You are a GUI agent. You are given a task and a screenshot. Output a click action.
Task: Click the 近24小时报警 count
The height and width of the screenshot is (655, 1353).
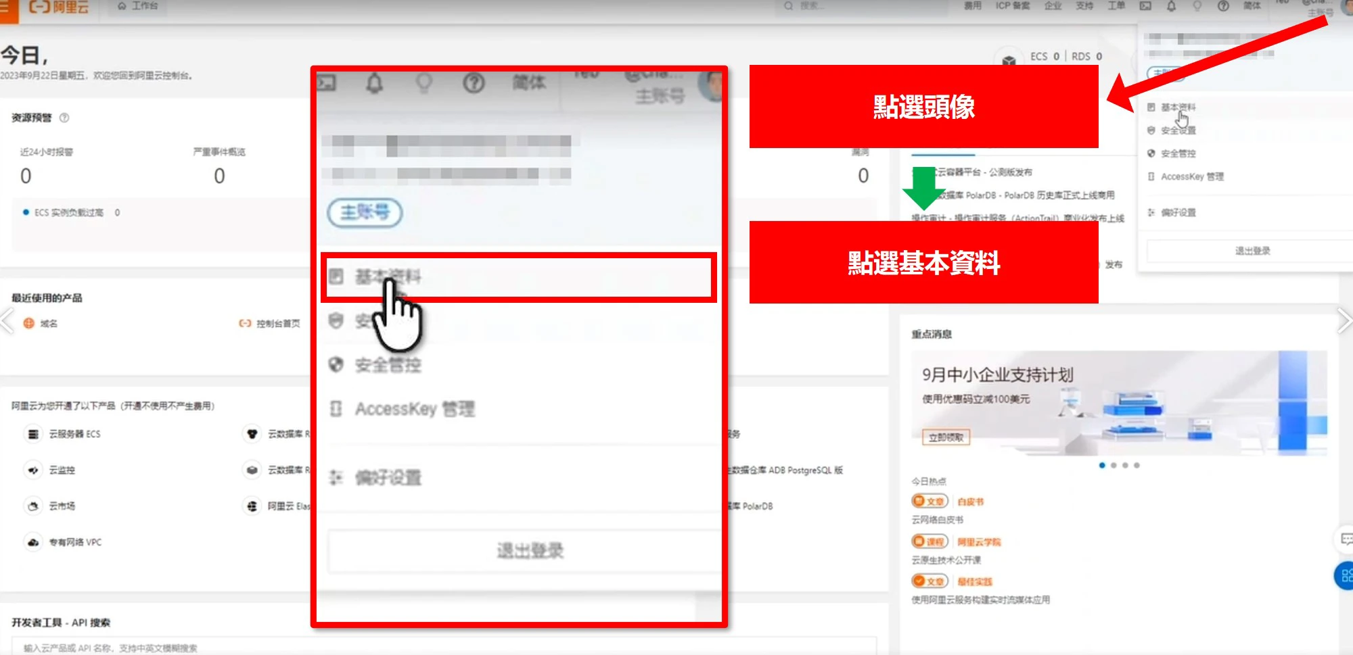pyautogui.click(x=26, y=176)
